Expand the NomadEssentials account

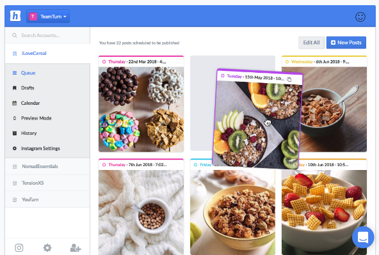47,166
